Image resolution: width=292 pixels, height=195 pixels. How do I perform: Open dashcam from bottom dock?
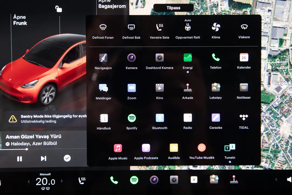[x=174, y=180]
